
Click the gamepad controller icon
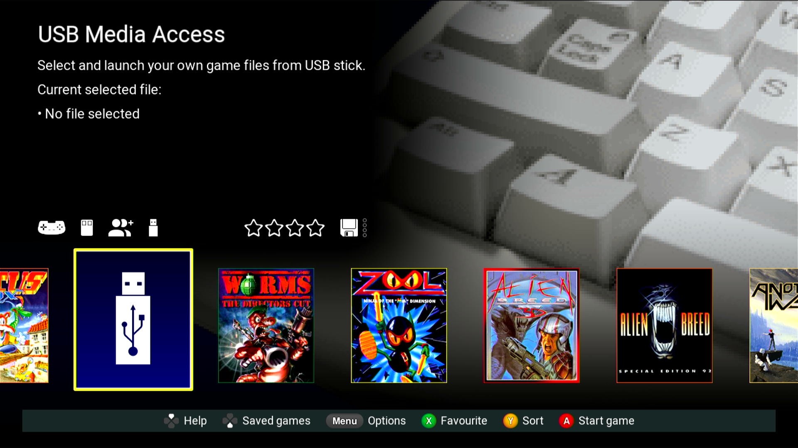tap(52, 228)
